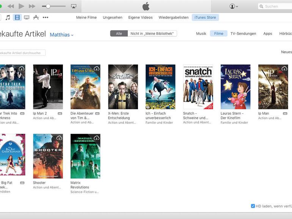The height and width of the screenshot is (219, 292).
Task: Open the snatch movie poster
Action: [198, 87]
